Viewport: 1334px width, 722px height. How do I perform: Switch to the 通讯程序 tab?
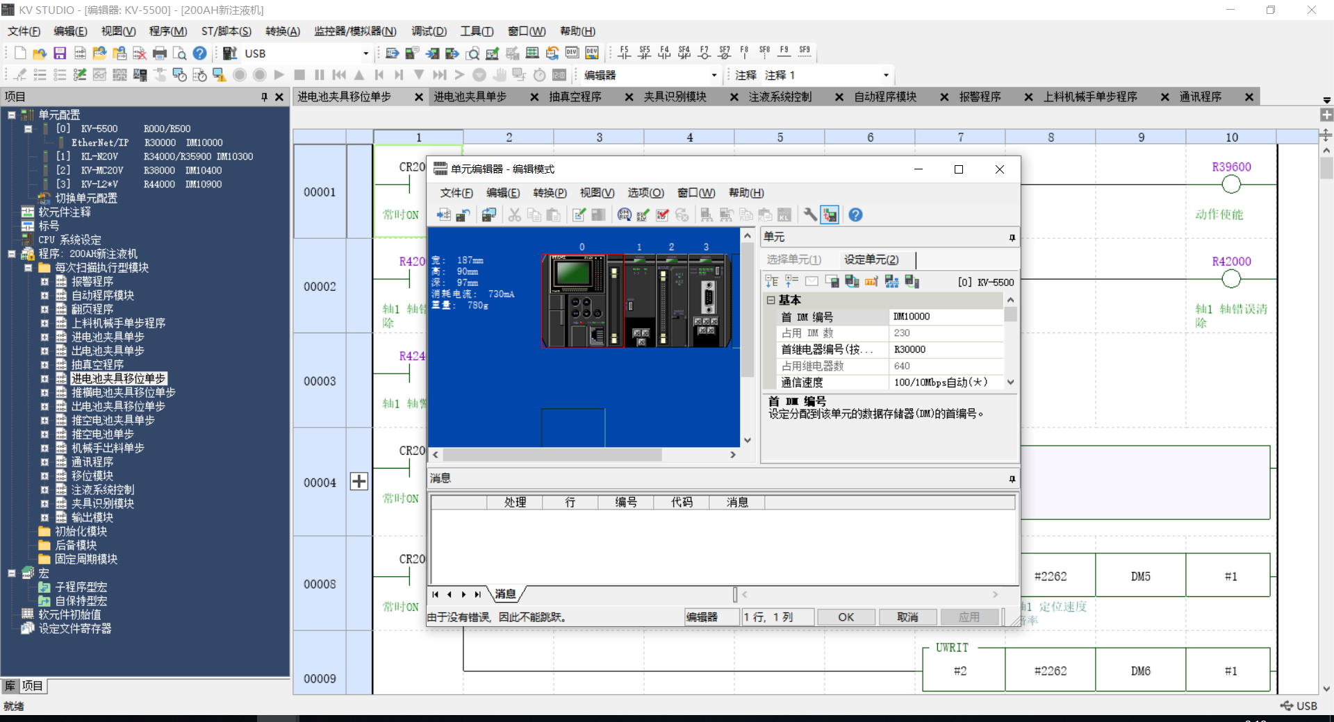pyautogui.click(x=1200, y=97)
